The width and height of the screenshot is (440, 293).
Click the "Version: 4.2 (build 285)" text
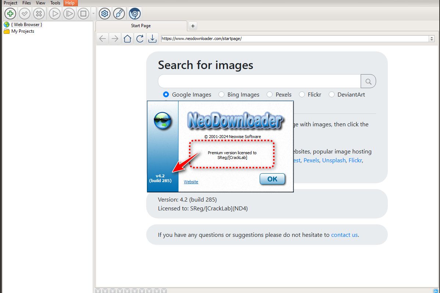tap(187, 199)
